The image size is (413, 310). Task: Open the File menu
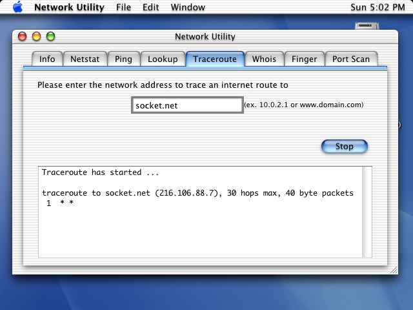tap(123, 7)
